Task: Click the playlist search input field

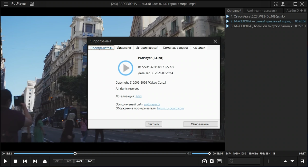Action: pyautogui.click(x=244, y=161)
